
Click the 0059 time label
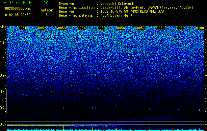pyautogui.click(x=180, y=28)
